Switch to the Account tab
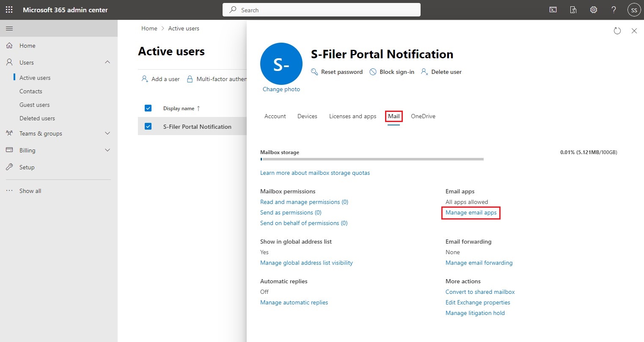The height and width of the screenshot is (342, 644). [275, 116]
